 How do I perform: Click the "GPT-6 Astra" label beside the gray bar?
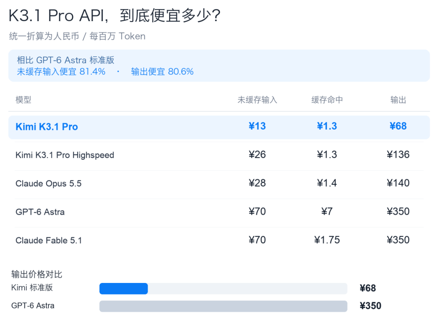pos(33,306)
